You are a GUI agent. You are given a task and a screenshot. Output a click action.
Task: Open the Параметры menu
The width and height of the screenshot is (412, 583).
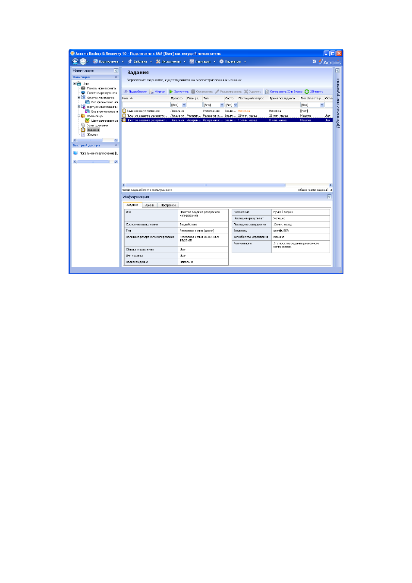233,61
